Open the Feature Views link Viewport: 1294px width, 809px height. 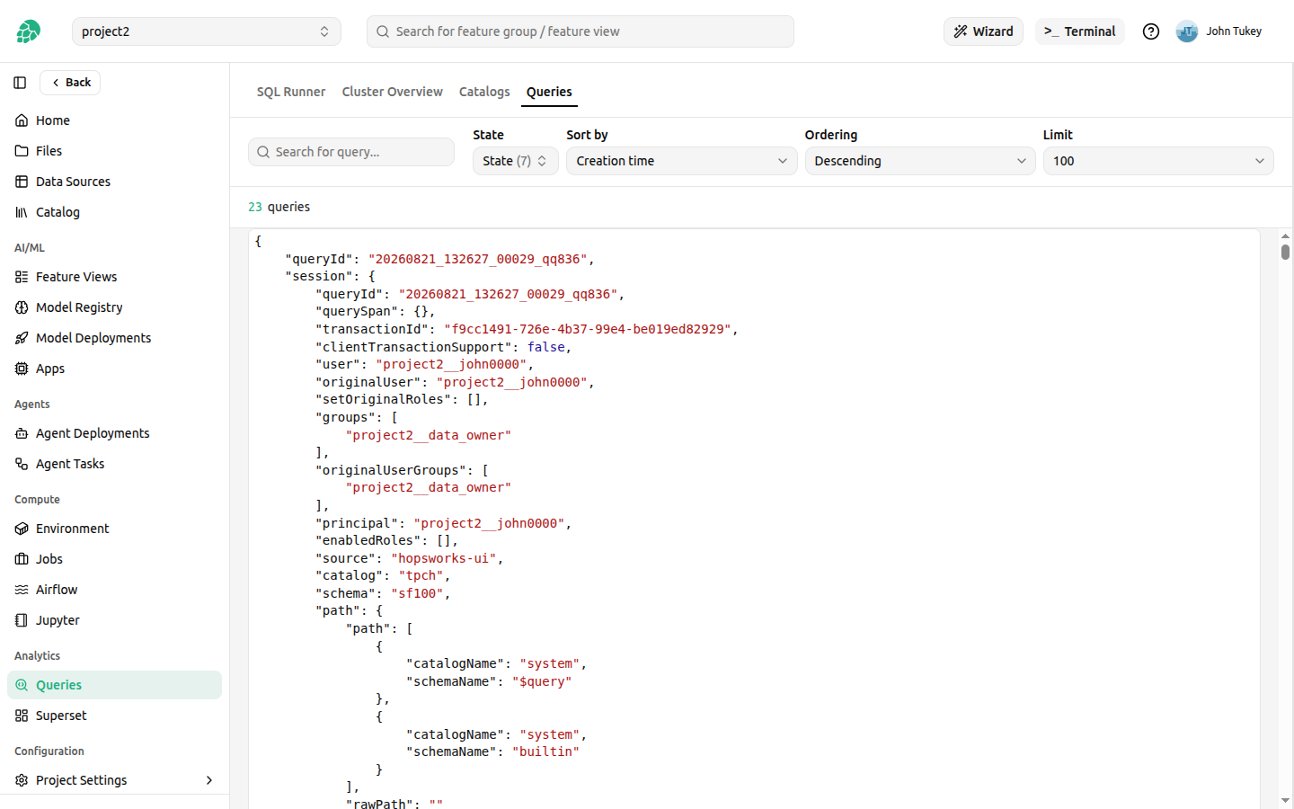(x=114, y=277)
